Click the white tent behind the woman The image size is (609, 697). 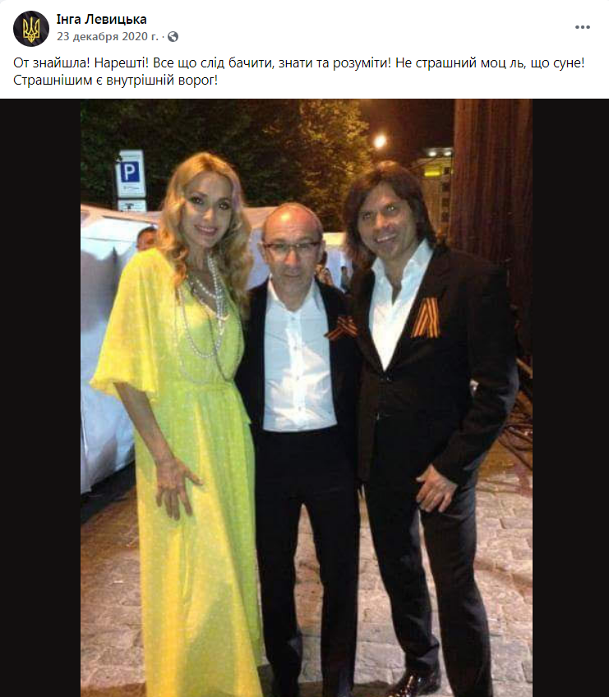[107, 347]
